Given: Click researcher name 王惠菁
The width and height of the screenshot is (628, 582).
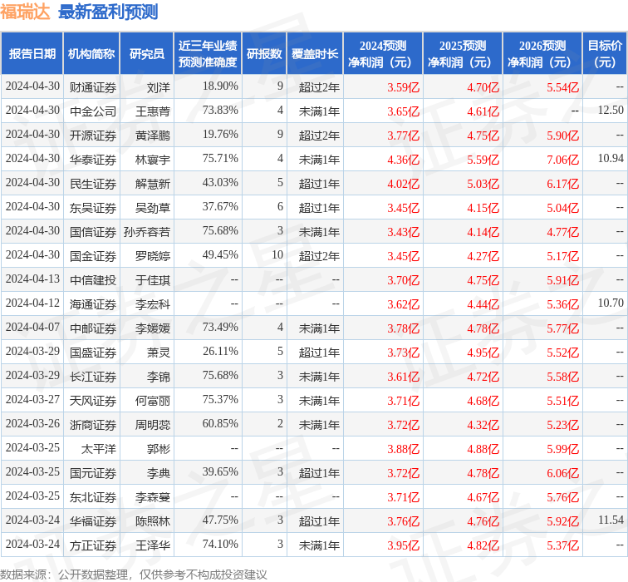Looking at the screenshot, I should 153,111.
